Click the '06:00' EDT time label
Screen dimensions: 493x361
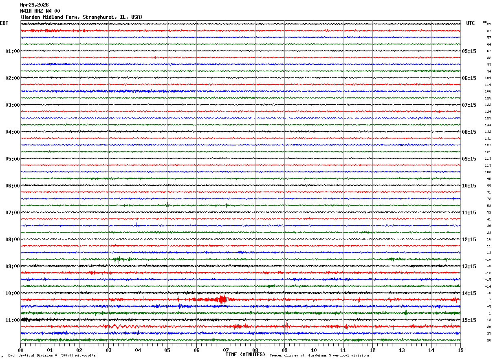coord(13,186)
